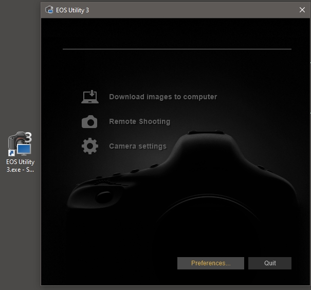Click the shortcut arrow overlay on desktop icon
Image resolution: width=311 pixels, height=290 pixels.
click(11, 153)
